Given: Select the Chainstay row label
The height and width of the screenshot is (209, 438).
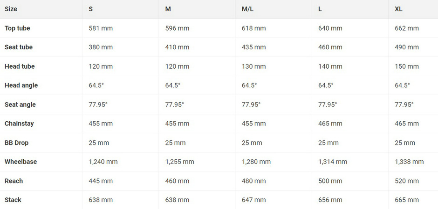Looking at the screenshot, I should pyautogui.click(x=19, y=124).
